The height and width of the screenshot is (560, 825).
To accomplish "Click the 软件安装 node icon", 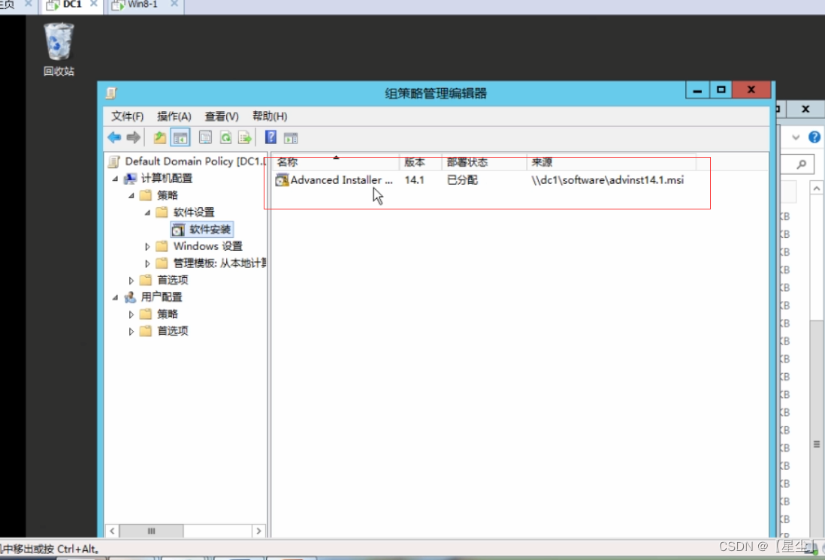I will pyautogui.click(x=178, y=229).
